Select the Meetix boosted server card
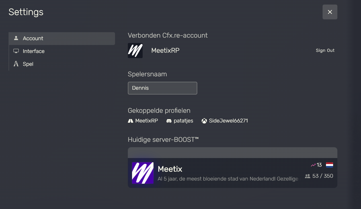Image resolution: width=361 pixels, height=209 pixels. tap(232, 173)
